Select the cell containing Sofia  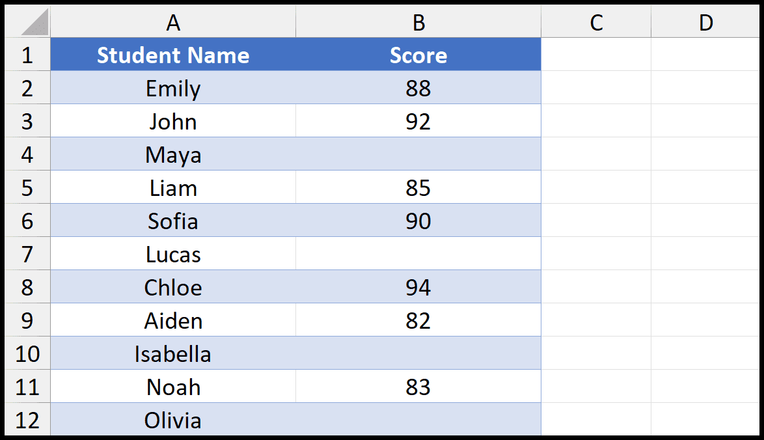(173, 221)
